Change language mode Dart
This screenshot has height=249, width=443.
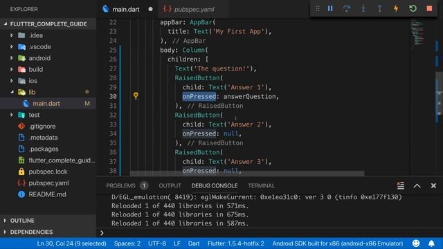pyautogui.click(x=194, y=243)
